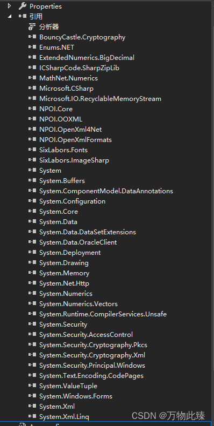Viewport: 214px width, 426px height.
Task: Select the System.Net.Http reference
Action: [64, 283]
